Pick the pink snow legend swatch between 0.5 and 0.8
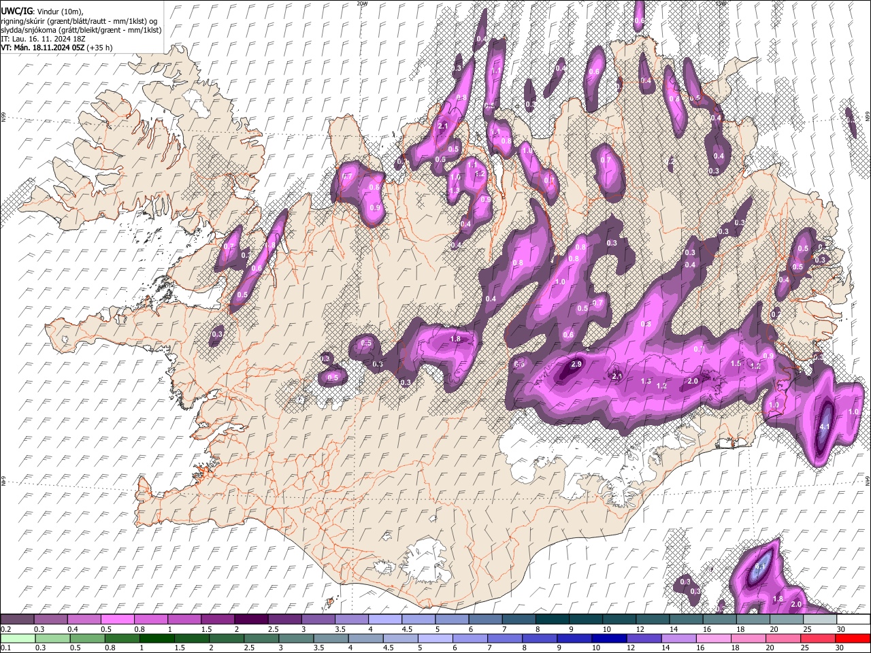The height and width of the screenshot is (653, 871). click(x=117, y=619)
